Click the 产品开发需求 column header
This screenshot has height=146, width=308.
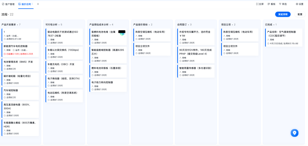click(x=11, y=24)
